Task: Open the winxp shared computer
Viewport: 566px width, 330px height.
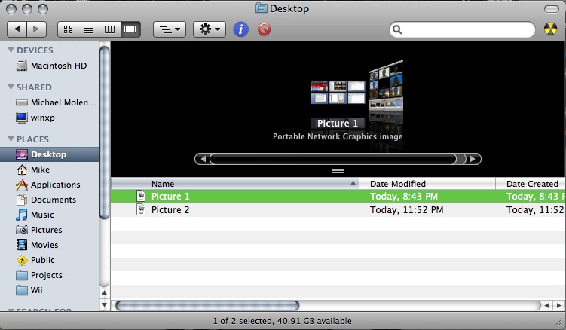Action: point(44,118)
